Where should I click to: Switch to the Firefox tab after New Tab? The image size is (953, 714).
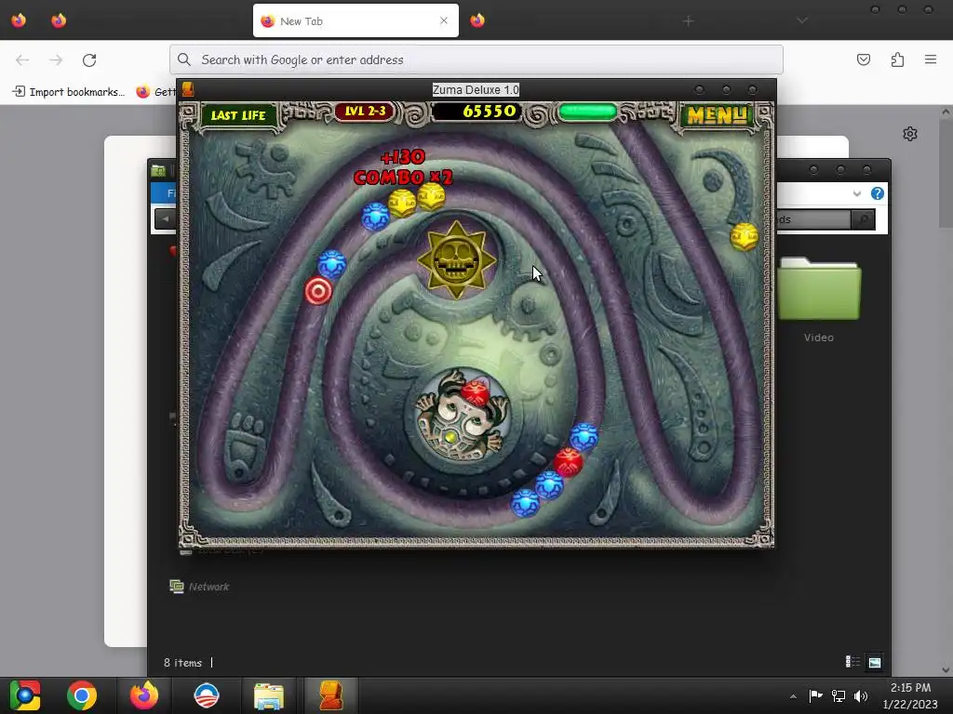click(477, 20)
